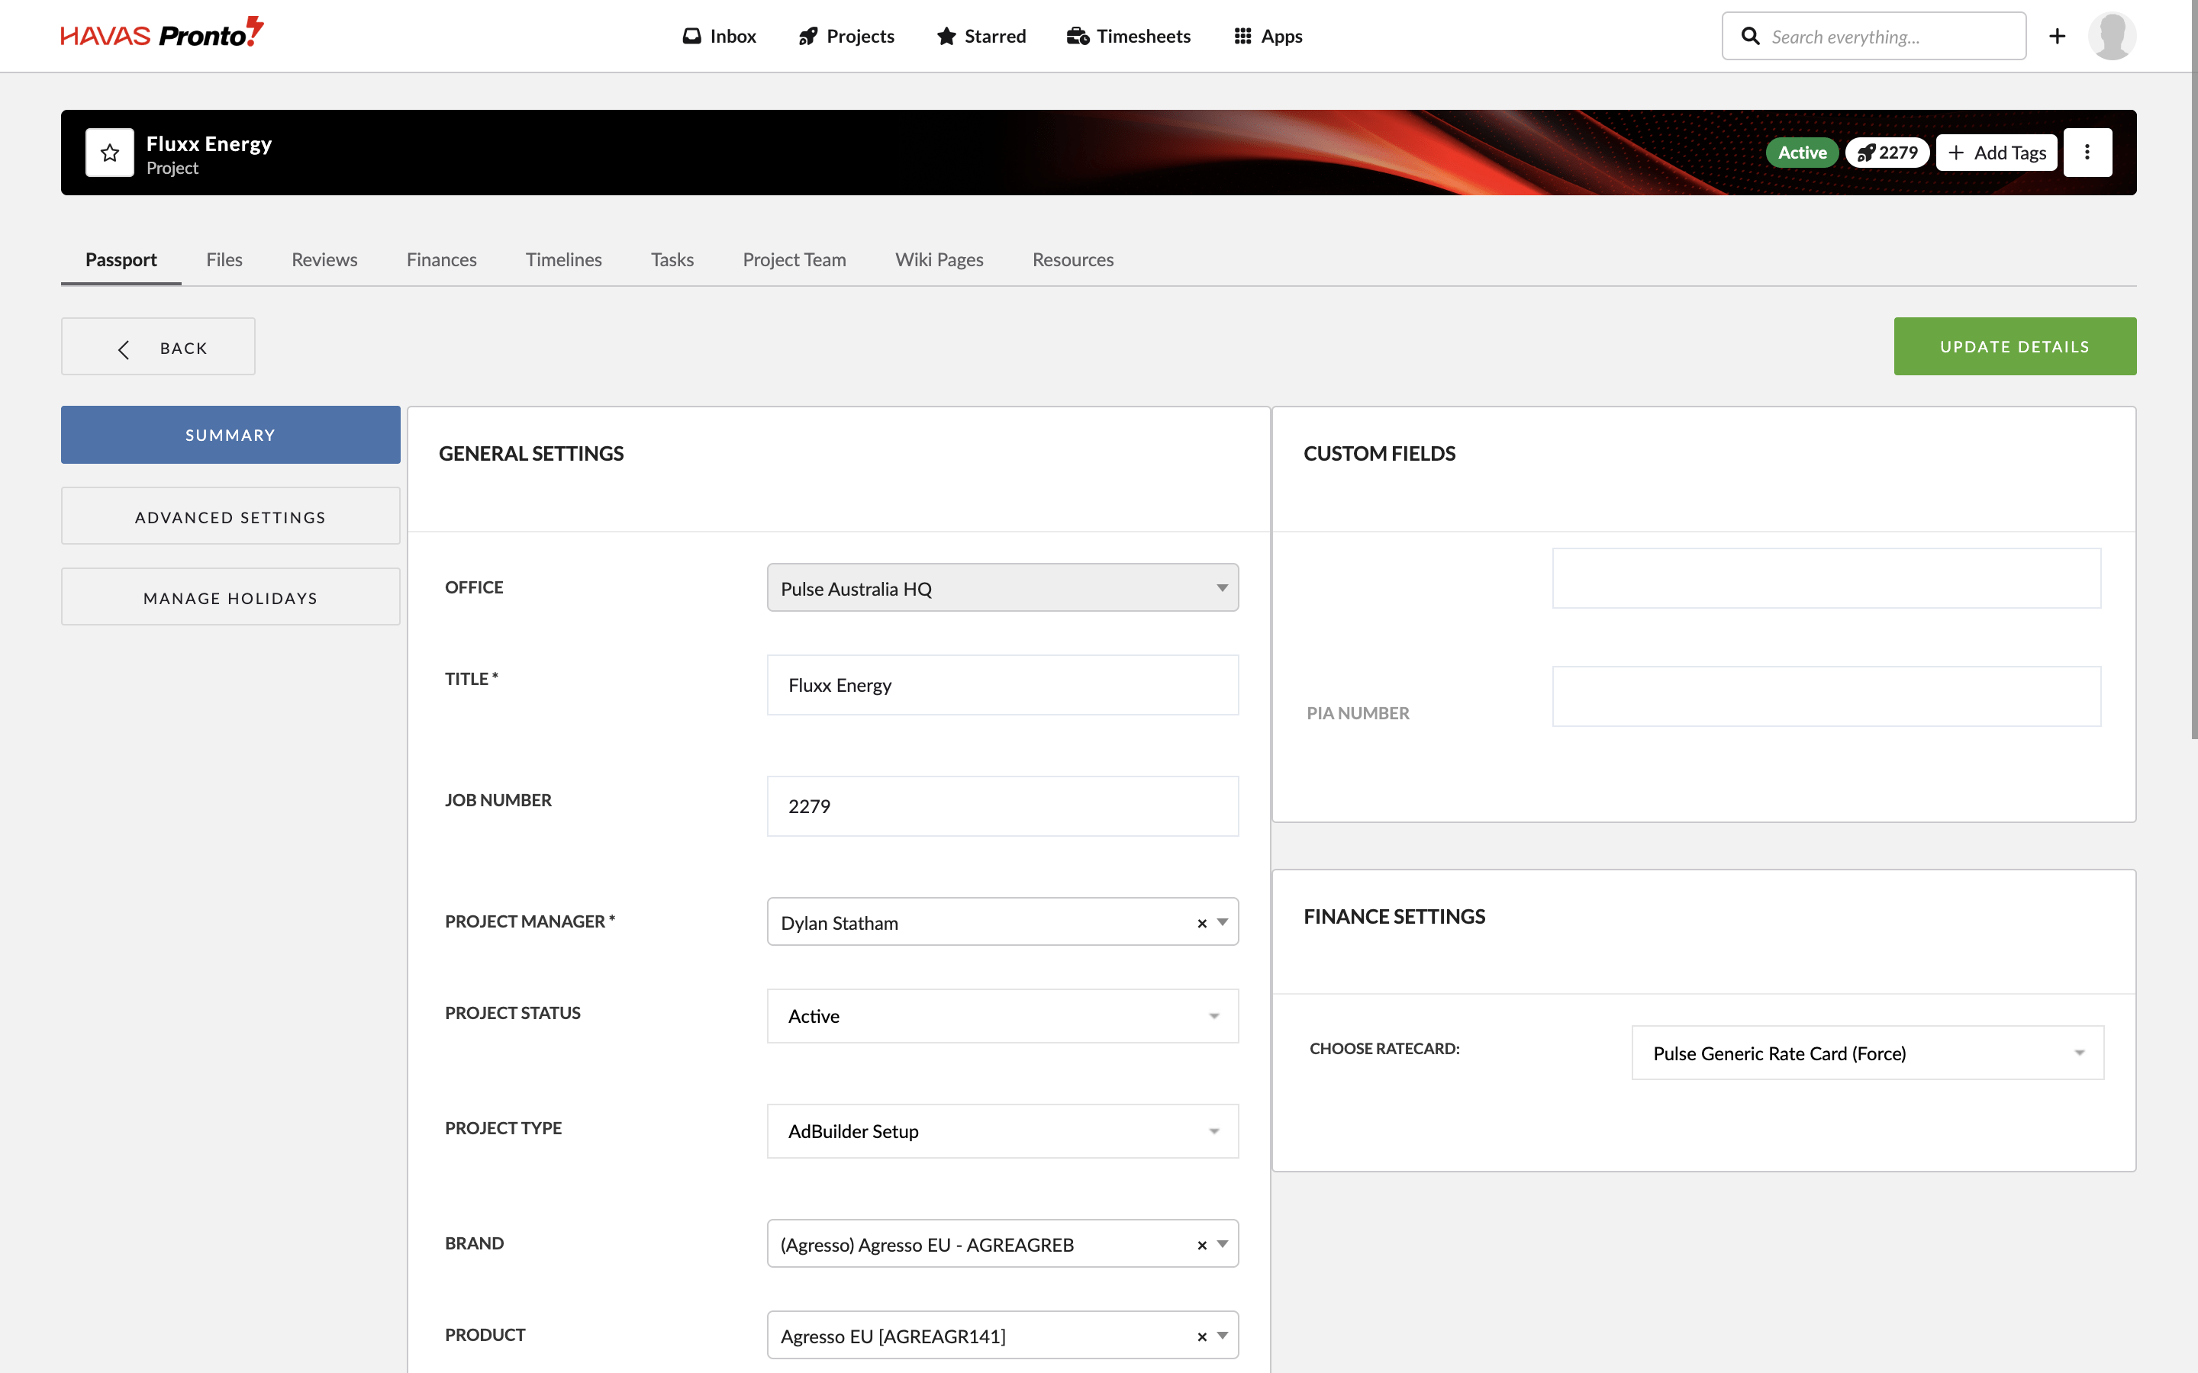Click Update Details button

click(2015, 346)
